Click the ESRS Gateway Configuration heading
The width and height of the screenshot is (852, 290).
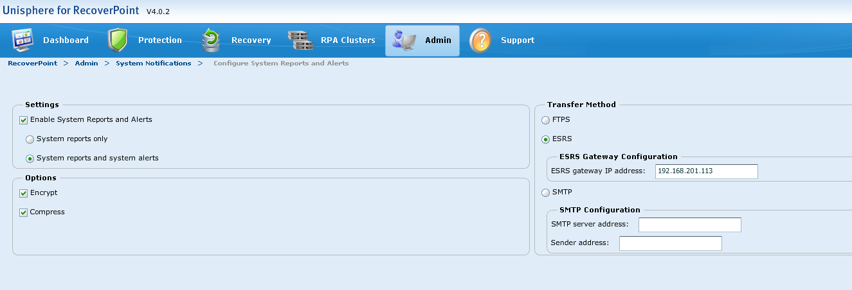point(619,157)
